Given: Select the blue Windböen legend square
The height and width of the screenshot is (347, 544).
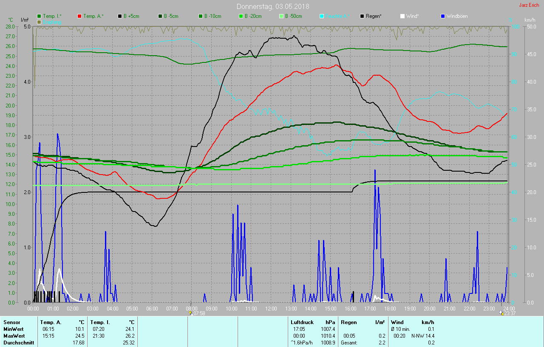Looking at the screenshot, I should tap(442, 16).
